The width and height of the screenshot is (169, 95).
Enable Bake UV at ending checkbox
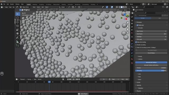point(136,47)
